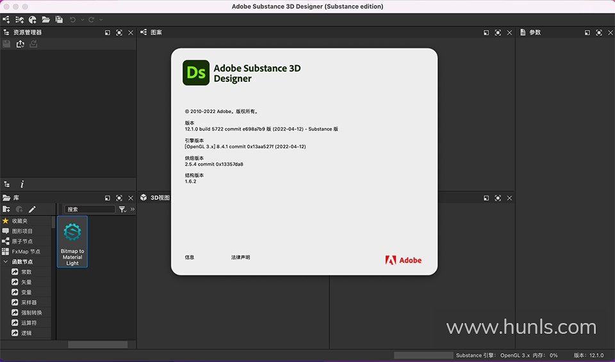Float the 参数 parameters panel
This screenshot has width=615, height=362.
click(587, 33)
